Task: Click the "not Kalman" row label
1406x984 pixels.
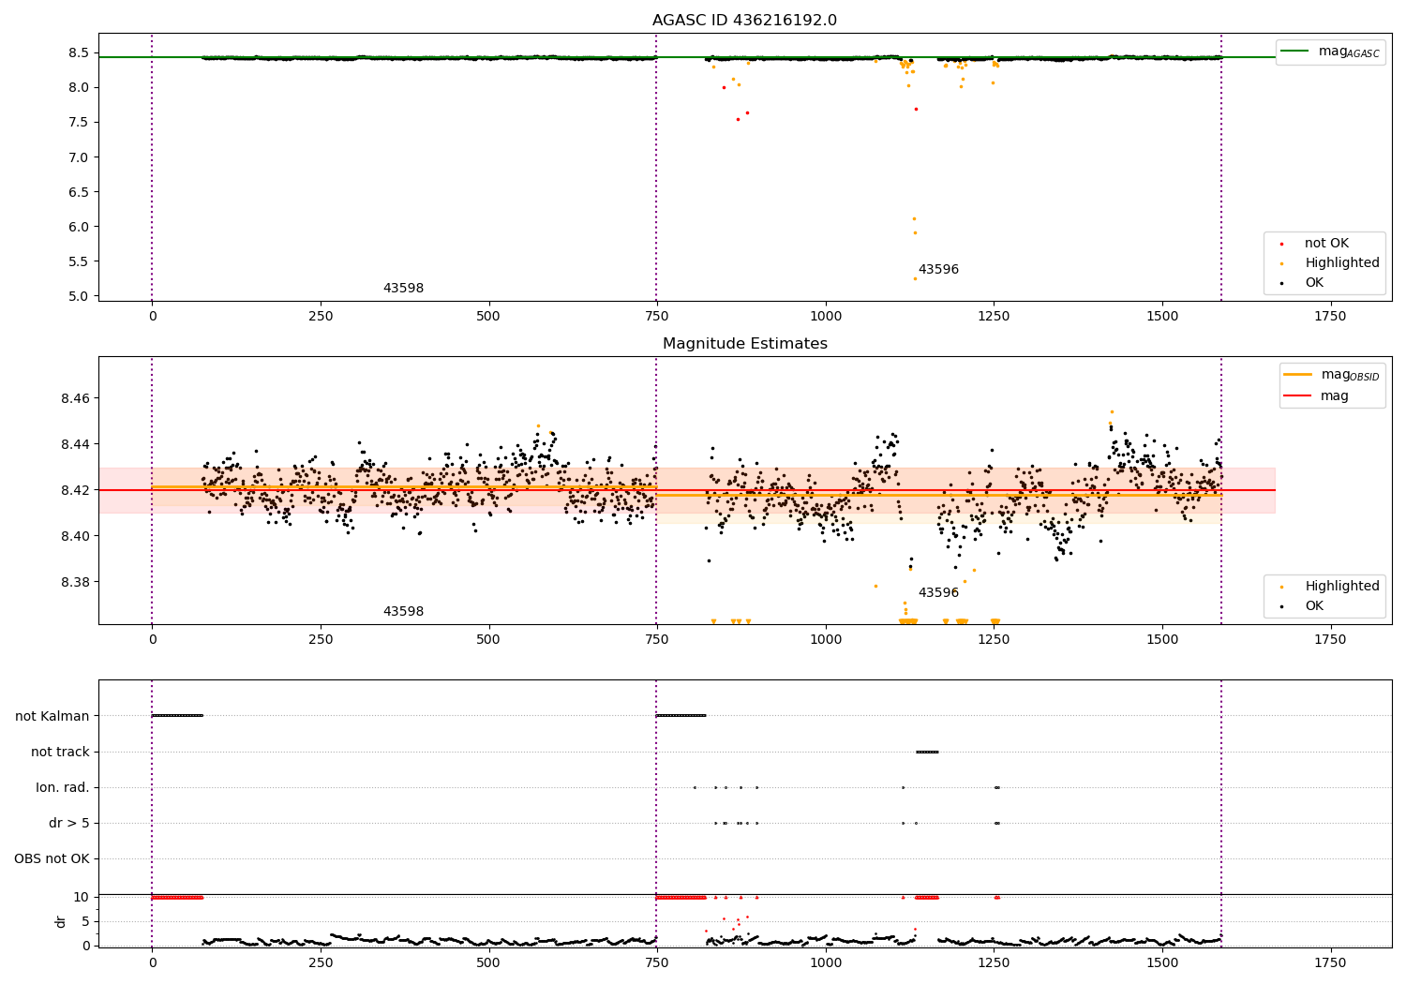Action: point(52,717)
